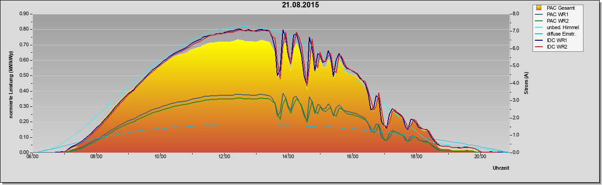Click the 0.80 left axis value
The image size is (602, 185).
tap(24, 29)
